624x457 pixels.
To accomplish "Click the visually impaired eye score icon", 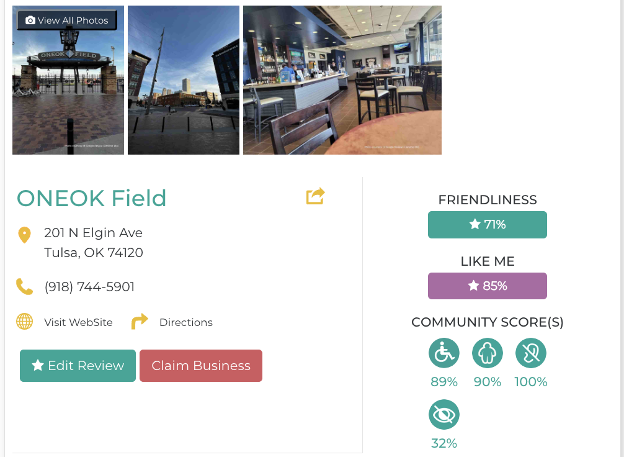I will click(444, 414).
